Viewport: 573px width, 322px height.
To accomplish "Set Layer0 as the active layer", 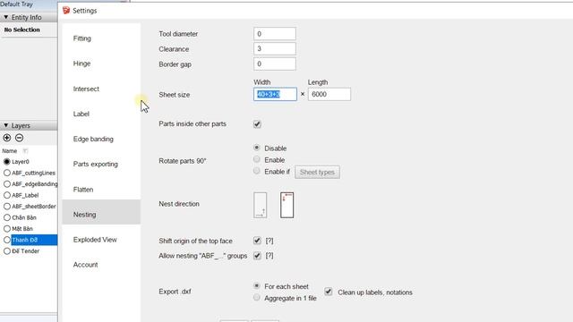I will pos(6,161).
